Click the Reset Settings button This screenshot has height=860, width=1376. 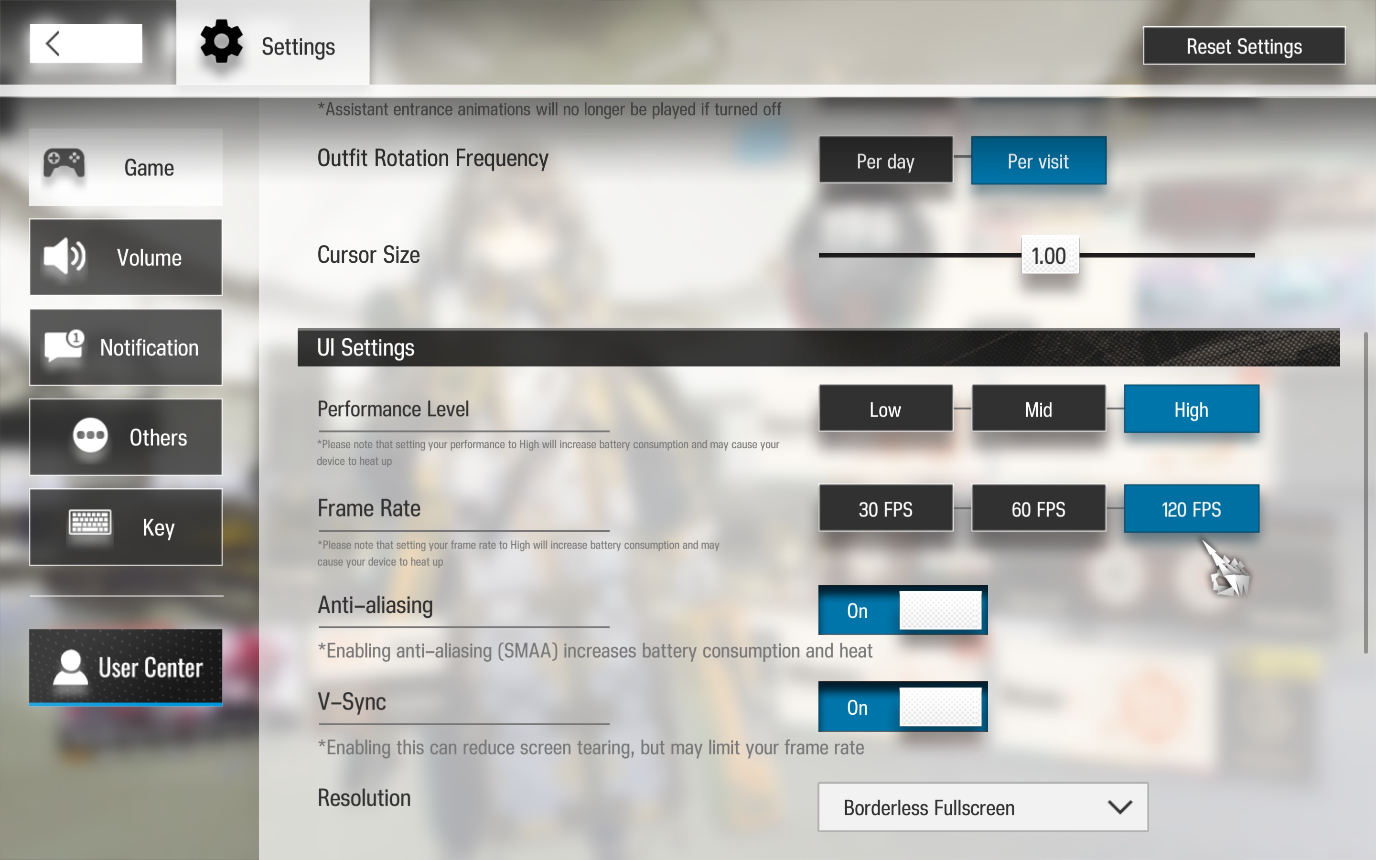coord(1244,46)
